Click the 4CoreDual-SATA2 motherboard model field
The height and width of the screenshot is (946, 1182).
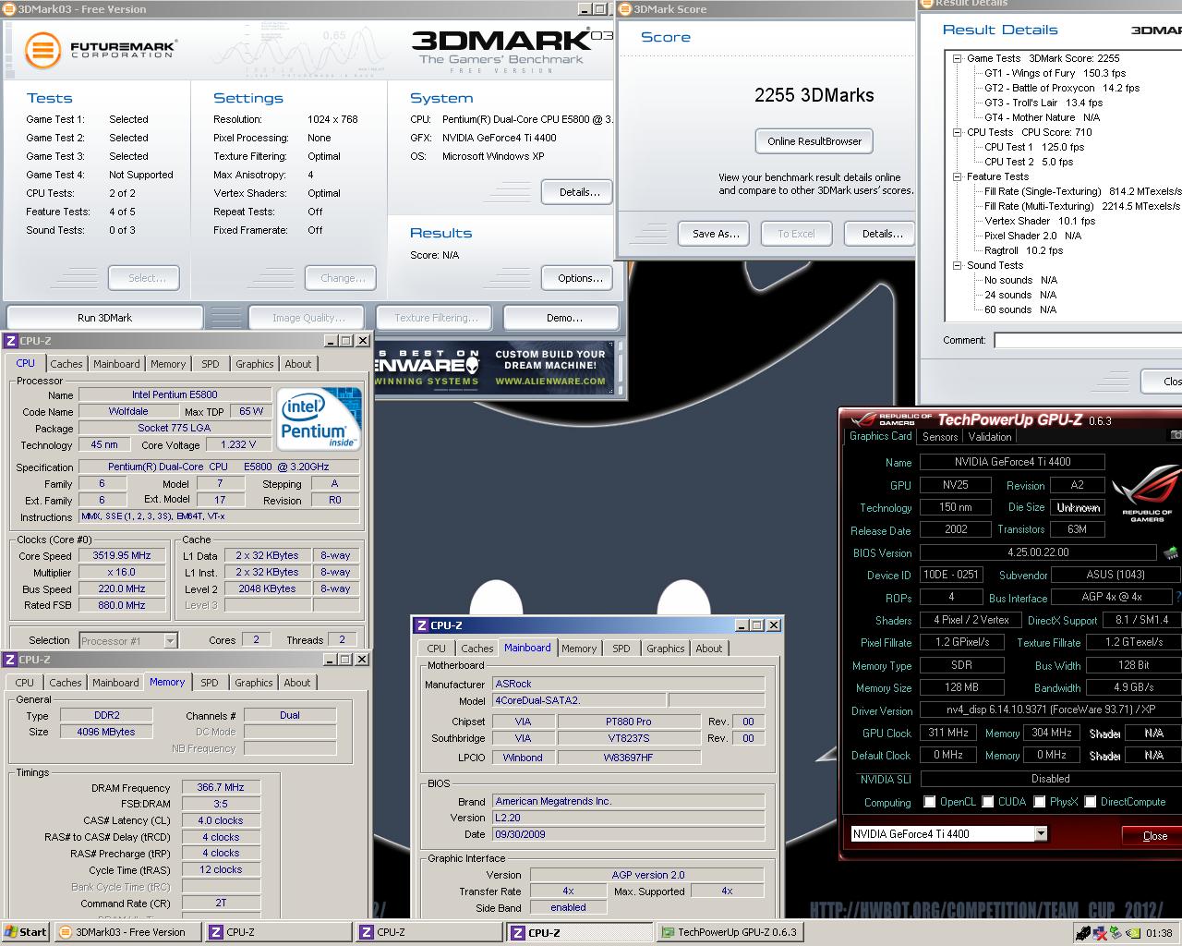580,700
